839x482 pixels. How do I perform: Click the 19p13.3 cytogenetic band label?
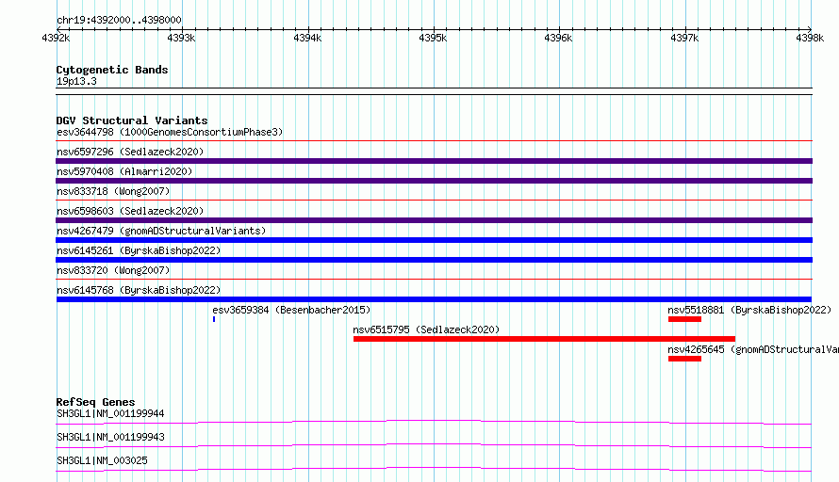pyautogui.click(x=76, y=81)
